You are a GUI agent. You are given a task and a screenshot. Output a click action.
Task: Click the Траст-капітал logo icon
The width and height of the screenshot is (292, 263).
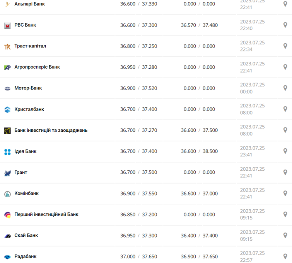[x=7, y=46]
